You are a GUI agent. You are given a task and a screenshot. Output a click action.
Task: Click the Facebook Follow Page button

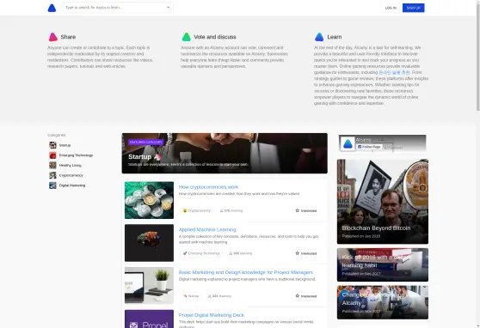[x=369, y=147]
